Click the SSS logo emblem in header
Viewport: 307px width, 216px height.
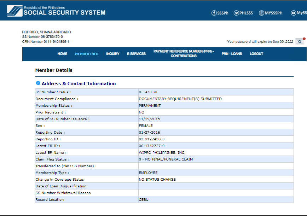14,11
